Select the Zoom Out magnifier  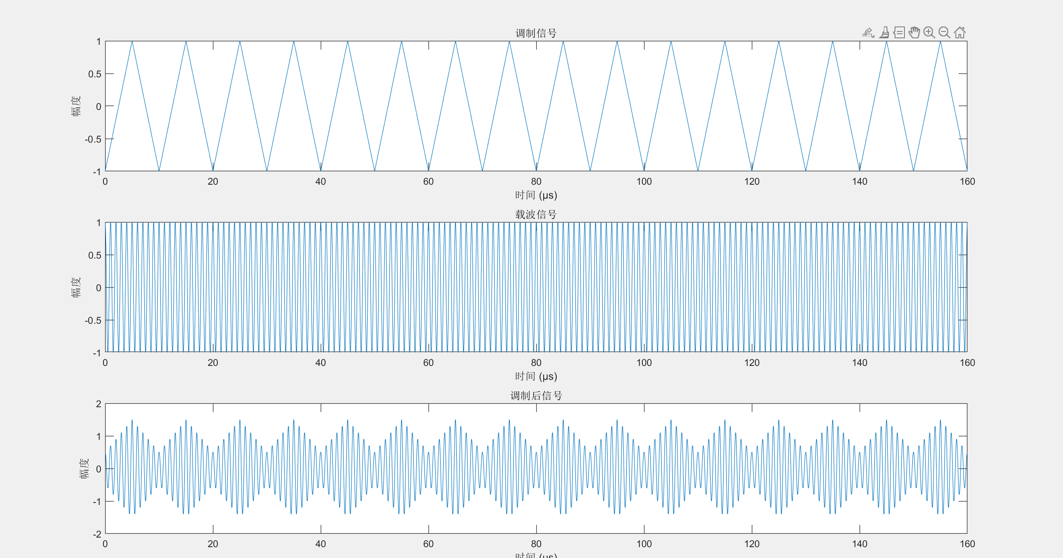(x=944, y=33)
